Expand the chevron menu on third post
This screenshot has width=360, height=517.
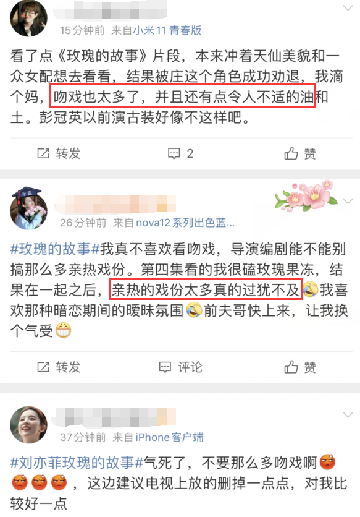coord(348,414)
